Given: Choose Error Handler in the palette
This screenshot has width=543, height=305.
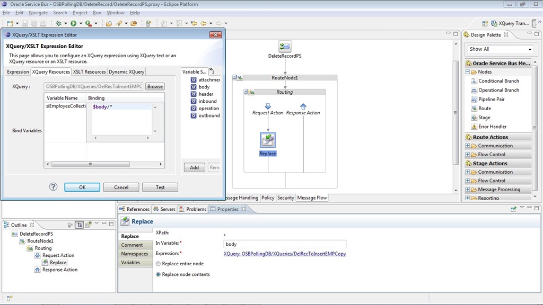Looking at the screenshot, I should pos(492,127).
